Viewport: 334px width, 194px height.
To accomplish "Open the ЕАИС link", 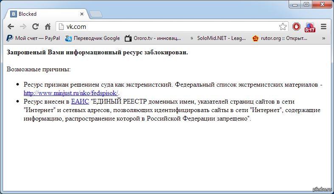I will 80,102.
